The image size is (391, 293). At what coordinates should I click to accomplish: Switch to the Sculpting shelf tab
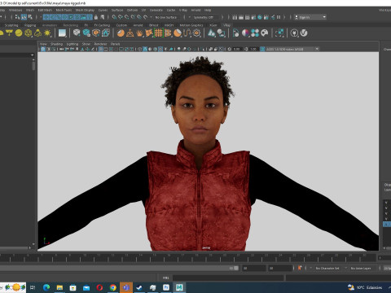(x=11, y=25)
